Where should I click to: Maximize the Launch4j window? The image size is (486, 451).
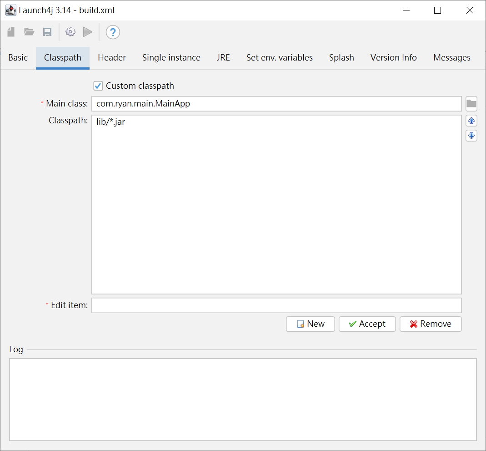[437, 10]
